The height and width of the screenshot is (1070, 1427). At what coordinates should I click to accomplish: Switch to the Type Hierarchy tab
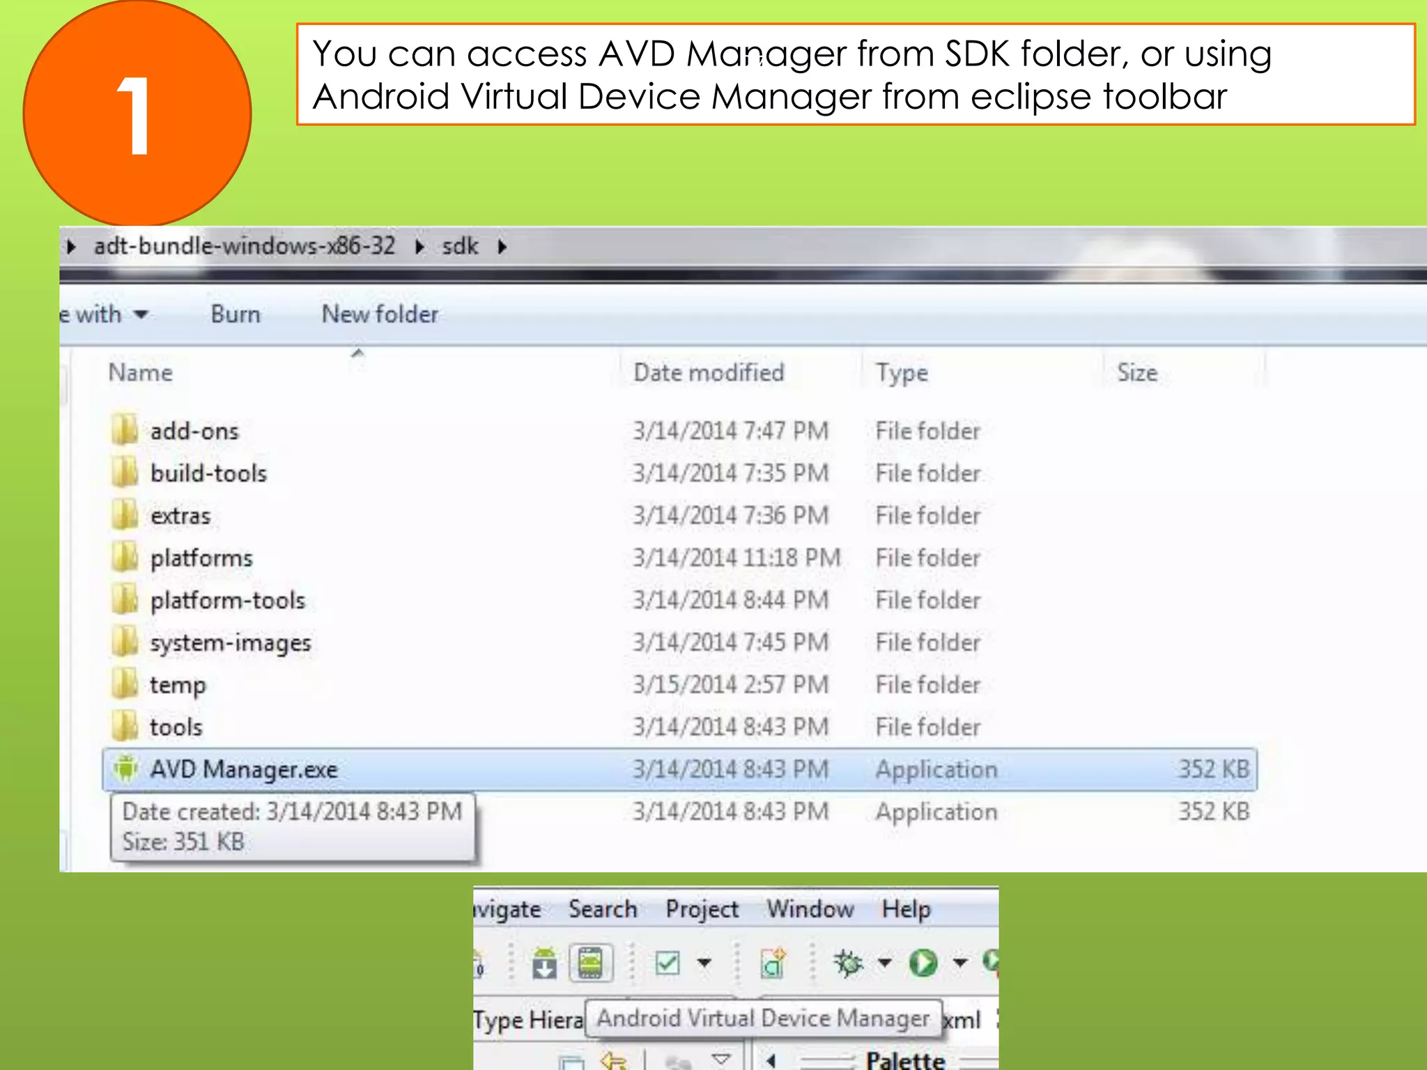[528, 1020]
